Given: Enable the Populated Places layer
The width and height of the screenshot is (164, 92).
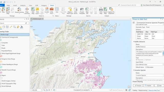Looking at the screenshot, I should coord(1,51).
